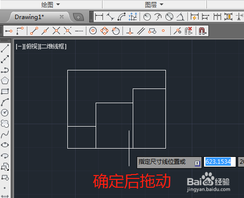This screenshot has height=198, width=244.
Task: Select the Linear dimension tool
Action: click(x=99, y=17)
